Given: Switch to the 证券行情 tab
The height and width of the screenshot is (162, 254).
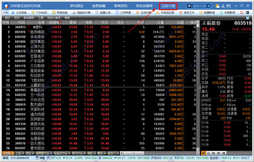Looking at the screenshot, I should tap(168, 6).
